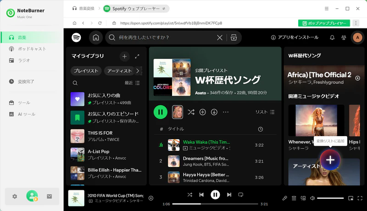Open THIS IS FOR album by TWICE

[x=106, y=136]
